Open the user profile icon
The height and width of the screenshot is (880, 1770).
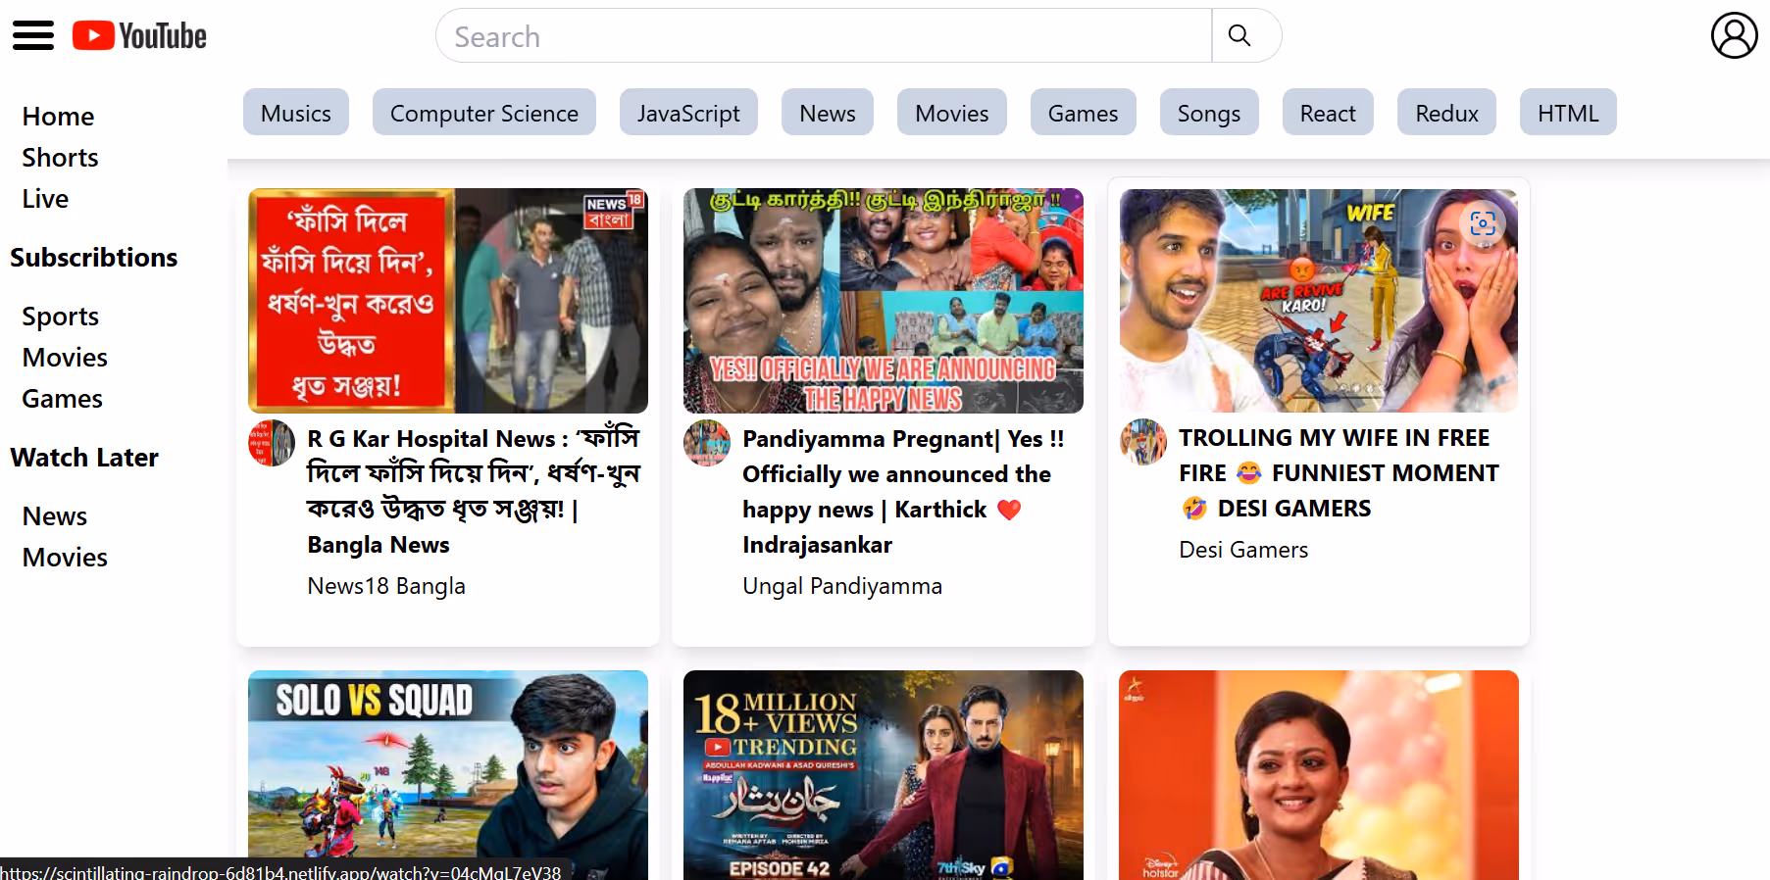tap(1734, 36)
